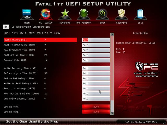Viewport: 167px width, 125px height.
Task: Edit the RAS# to CAS# Delay Auto field
Action: [x=96, y=45]
